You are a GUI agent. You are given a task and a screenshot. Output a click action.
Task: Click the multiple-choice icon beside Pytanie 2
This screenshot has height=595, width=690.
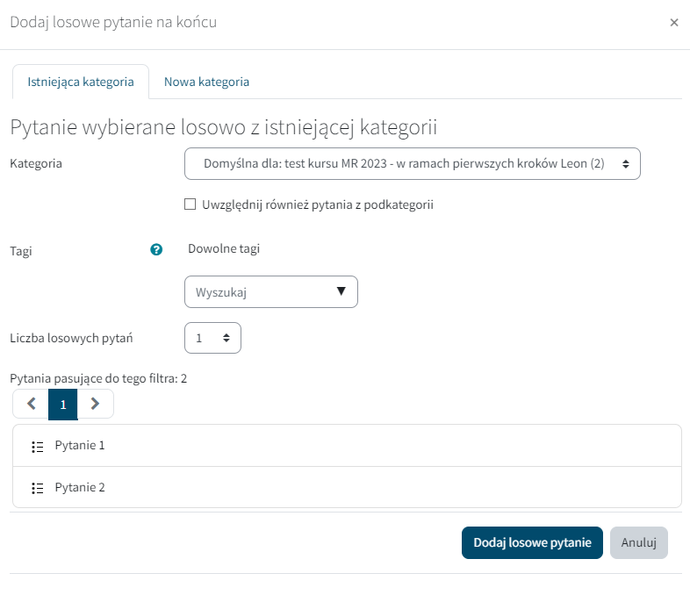[38, 488]
